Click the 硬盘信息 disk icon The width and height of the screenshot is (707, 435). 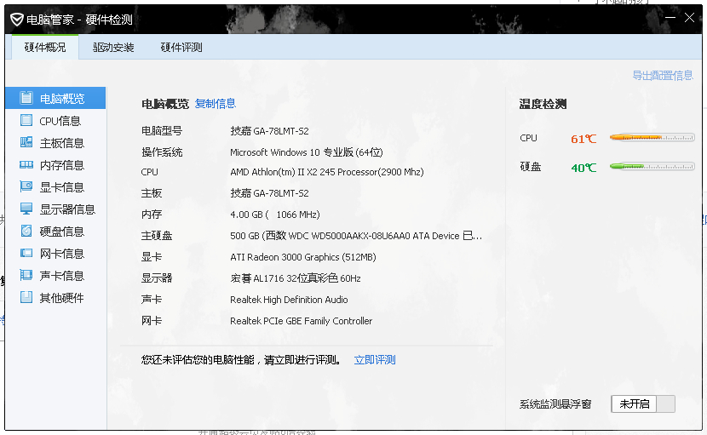26,231
